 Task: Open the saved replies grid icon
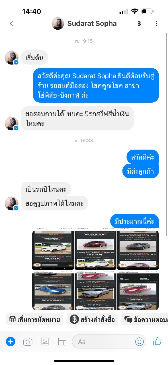(x=62, y=341)
